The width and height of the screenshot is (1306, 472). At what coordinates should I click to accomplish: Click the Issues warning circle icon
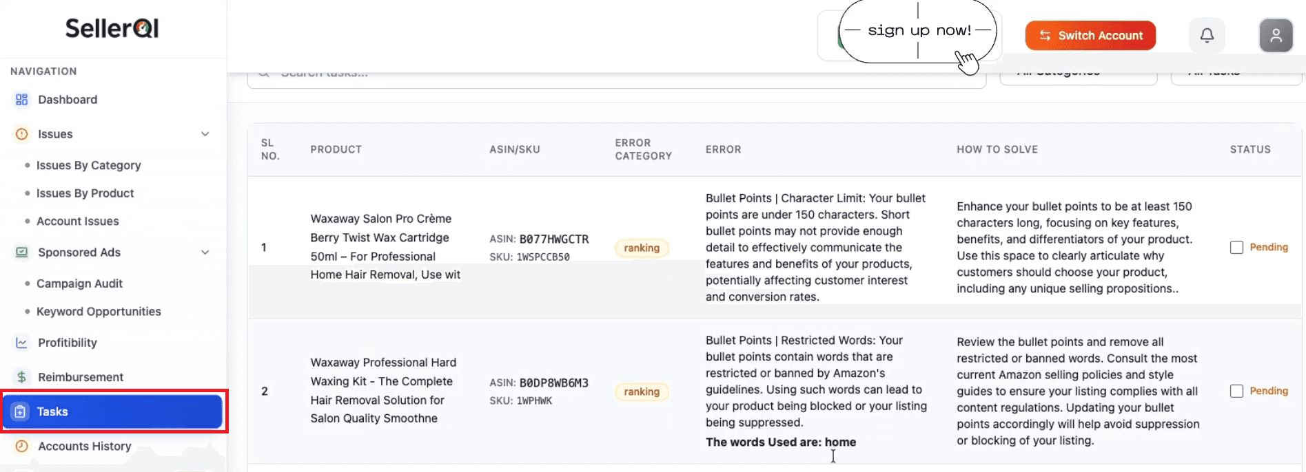[x=22, y=134]
